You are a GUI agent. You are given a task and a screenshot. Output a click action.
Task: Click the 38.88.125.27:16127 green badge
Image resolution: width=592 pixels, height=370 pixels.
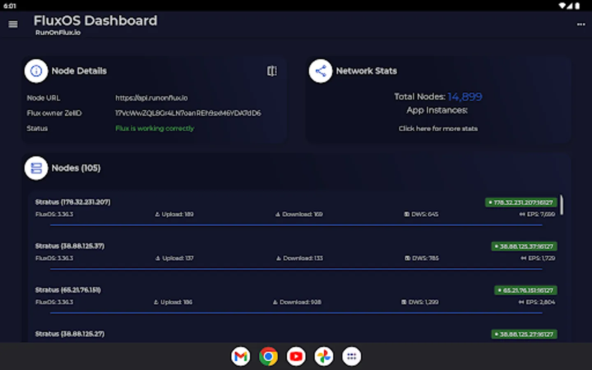click(524, 334)
